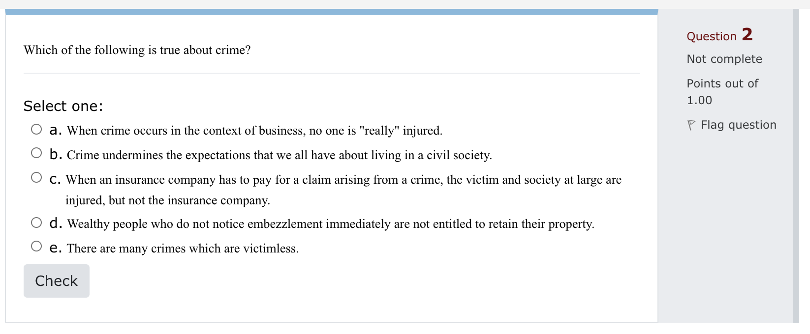The height and width of the screenshot is (334, 810).
Task: Click the flag icon next to Flag question
Action: point(691,124)
